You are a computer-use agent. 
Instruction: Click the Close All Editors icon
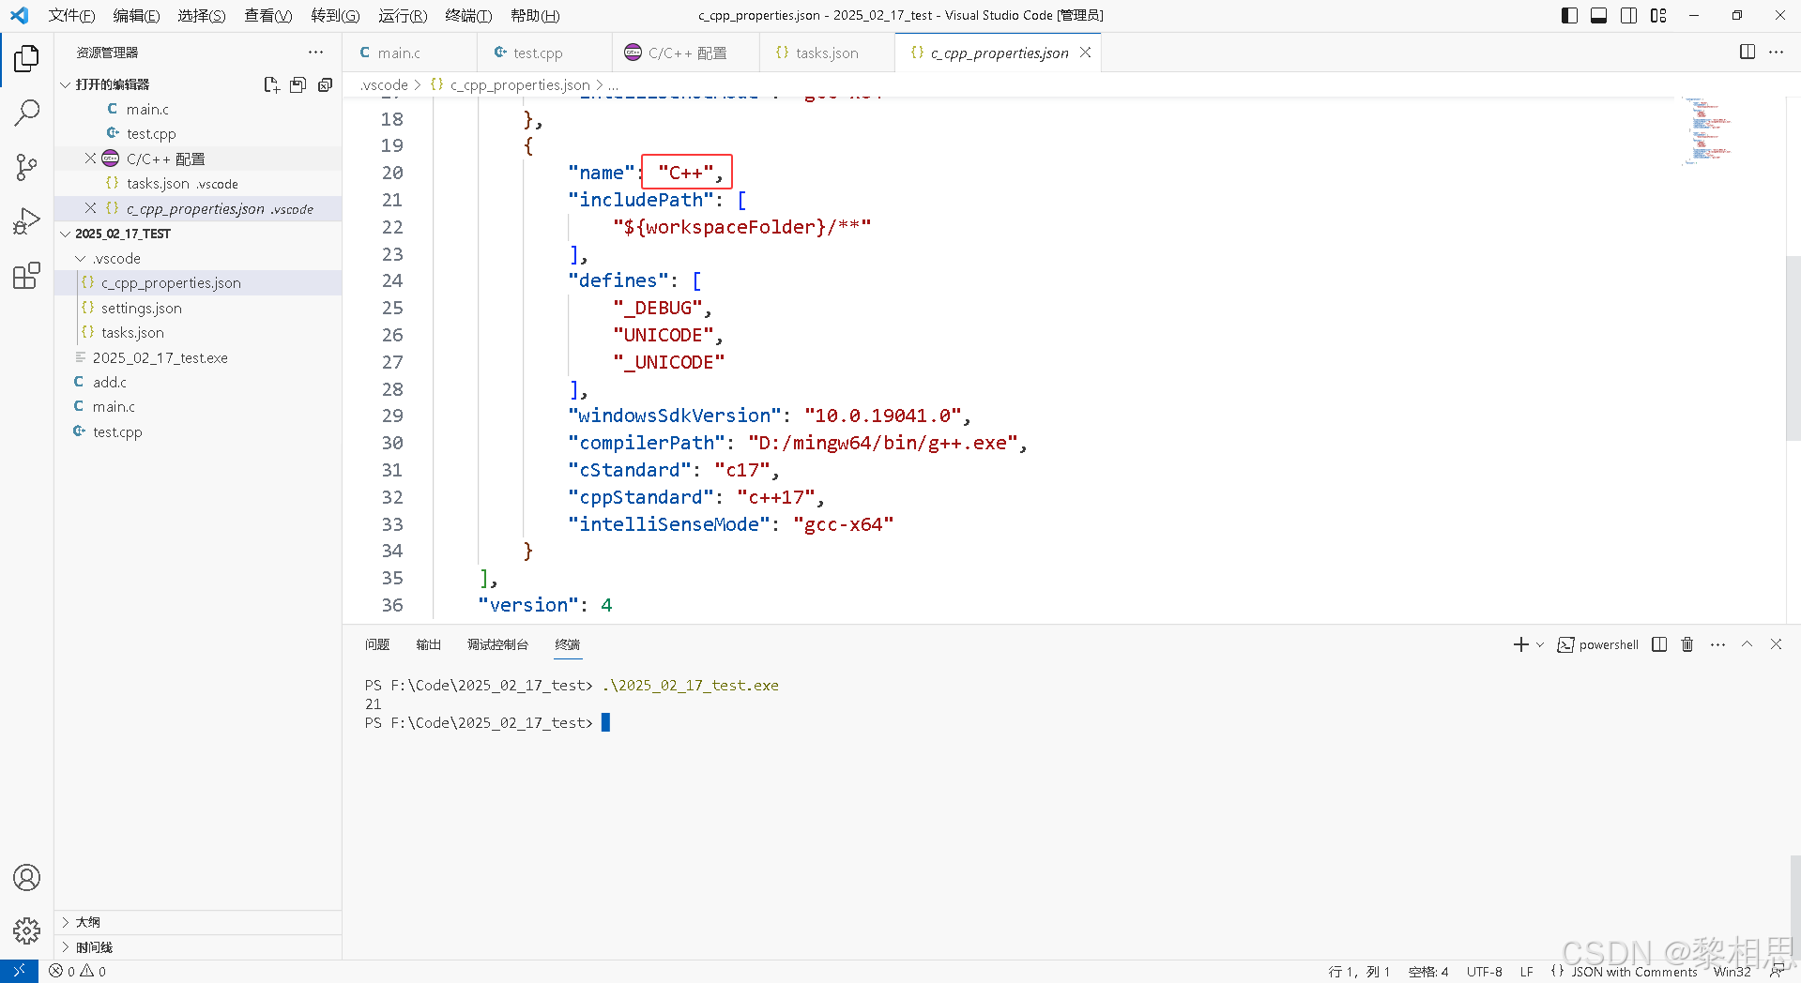(x=325, y=84)
